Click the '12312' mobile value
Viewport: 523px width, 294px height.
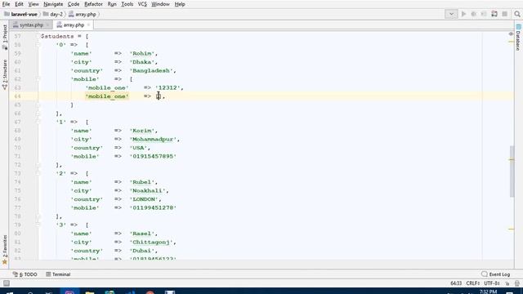coord(168,87)
